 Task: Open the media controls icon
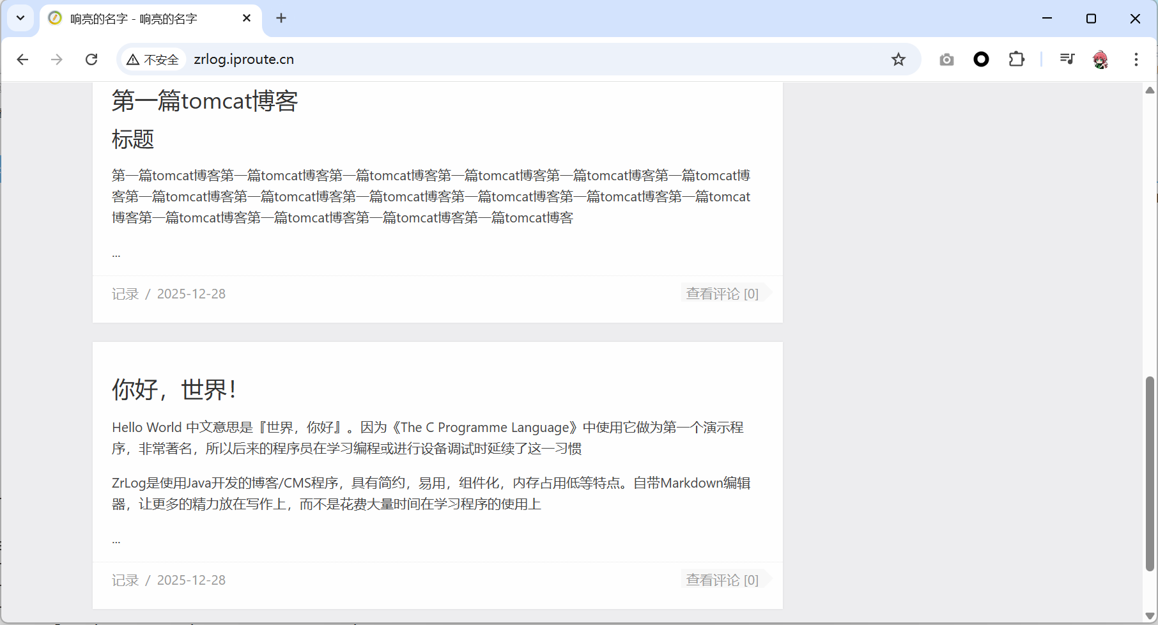coord(1067,59)
